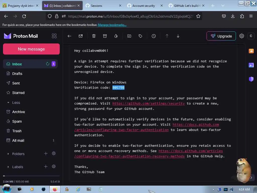Save to Pocket icon
Image resolution: width=257 pixels, height=193 pixels.
(224, 16)
